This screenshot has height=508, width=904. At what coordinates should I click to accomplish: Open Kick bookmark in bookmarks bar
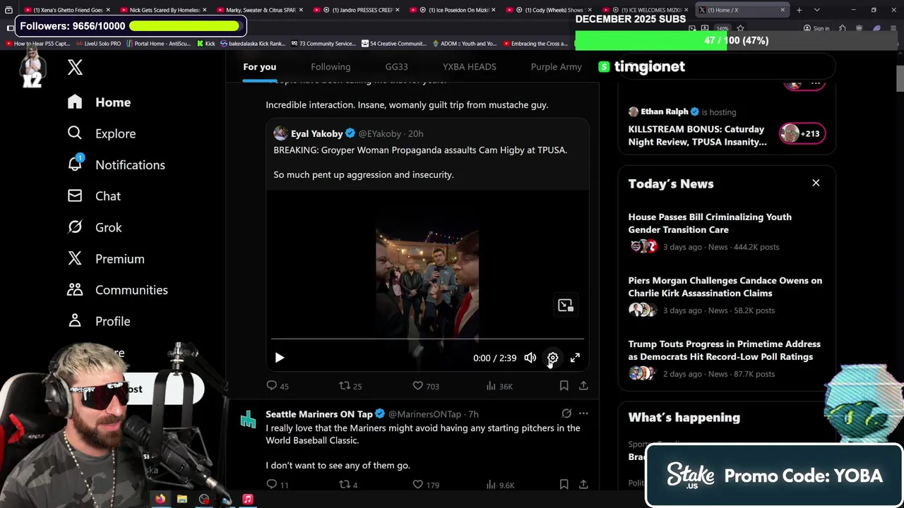point(206,44)
